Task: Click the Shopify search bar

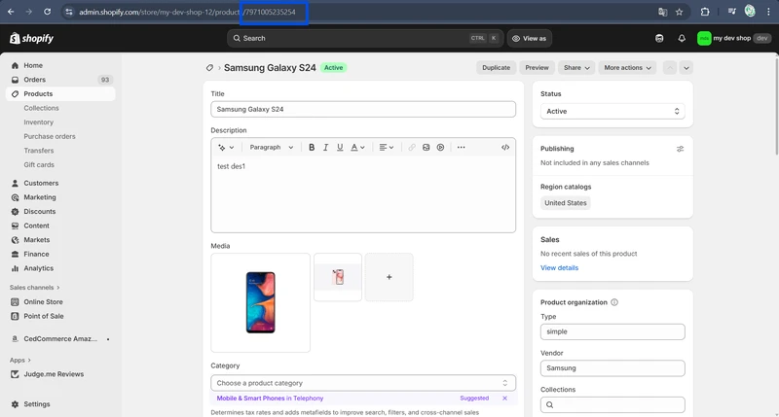Action: [365, 38]
